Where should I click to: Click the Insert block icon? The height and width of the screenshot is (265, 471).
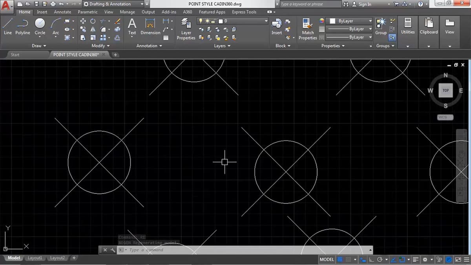pos(277,26)
